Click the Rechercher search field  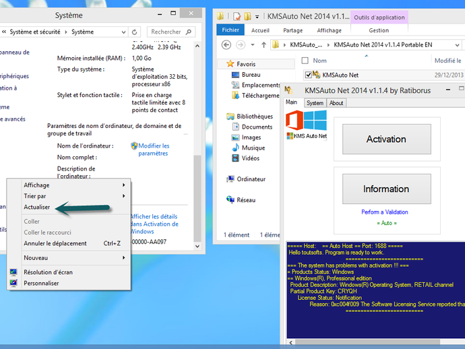(x=171, y=32)
